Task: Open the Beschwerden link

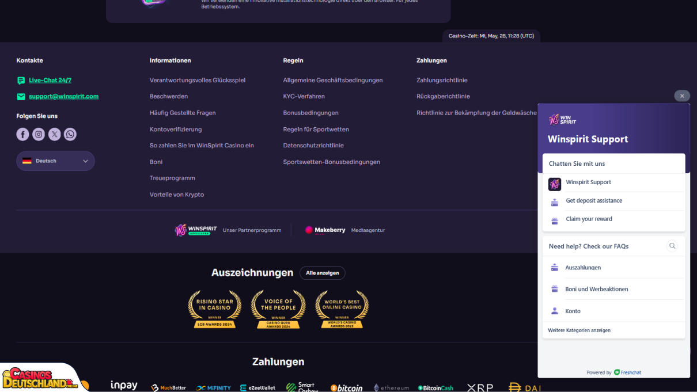Action: (x=169, y=97)
